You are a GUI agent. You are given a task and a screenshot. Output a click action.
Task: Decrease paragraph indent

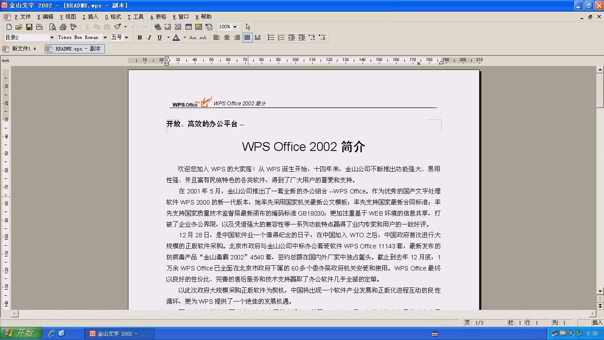[x=291, y=38]
